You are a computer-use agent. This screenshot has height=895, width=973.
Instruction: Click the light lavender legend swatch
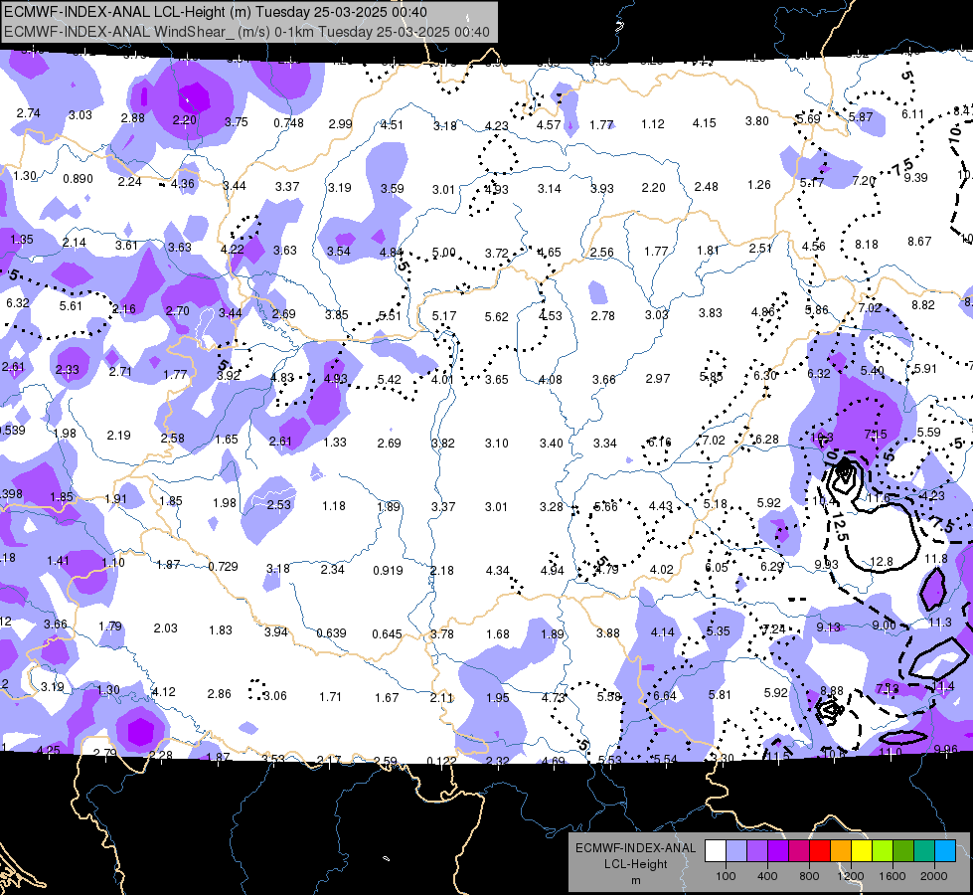(x=736, y=851)
